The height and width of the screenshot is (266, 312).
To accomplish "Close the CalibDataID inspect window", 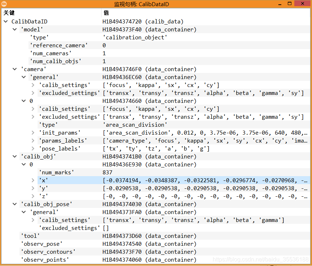I will point(303,3).
